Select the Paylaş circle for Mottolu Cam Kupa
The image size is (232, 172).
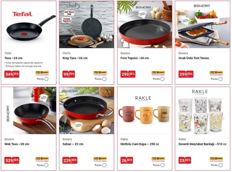coord(162,165)
